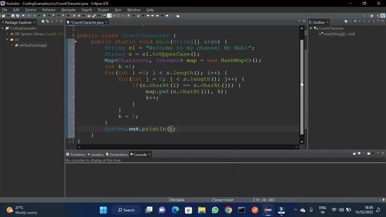Image resolution: width=386 pixels, height=217 pixels.
Task: Select main(String[]) : void in Outline
Action: [339, 34]
